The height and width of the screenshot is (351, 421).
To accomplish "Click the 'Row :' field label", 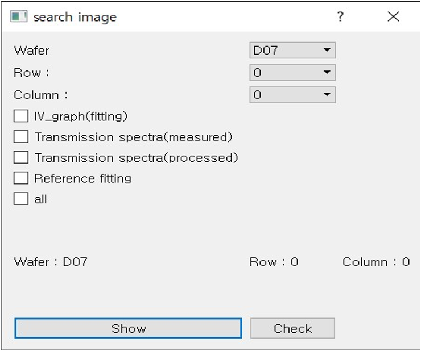I will click(x=31, y=73).
